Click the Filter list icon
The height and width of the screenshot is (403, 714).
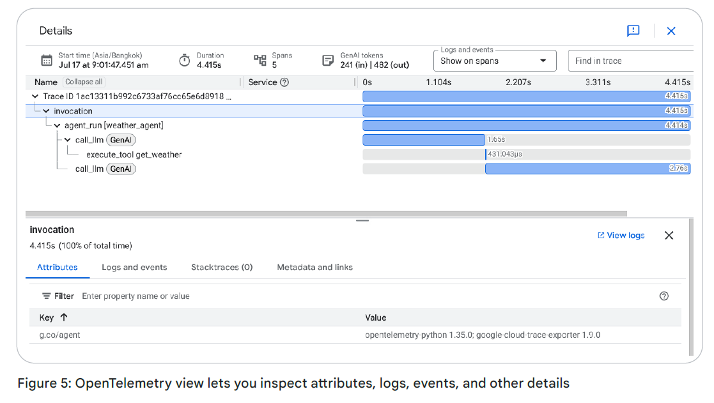pyautogui.click(x=47, y=296)
